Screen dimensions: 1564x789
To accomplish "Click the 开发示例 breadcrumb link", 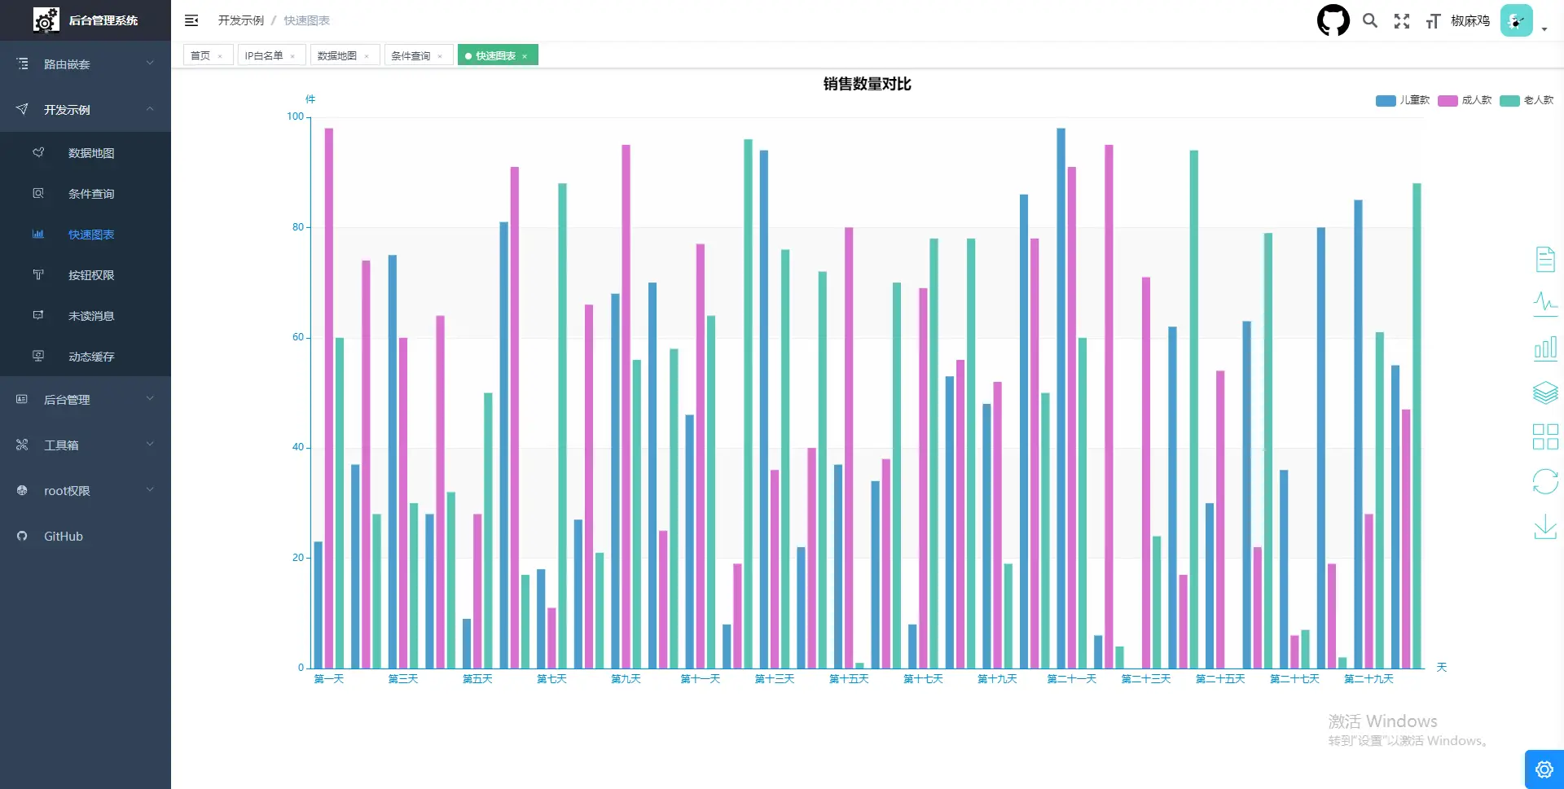I will point(240,20).
